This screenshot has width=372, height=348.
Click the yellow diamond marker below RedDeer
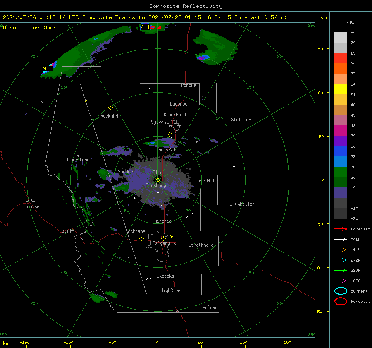point(170,134)
